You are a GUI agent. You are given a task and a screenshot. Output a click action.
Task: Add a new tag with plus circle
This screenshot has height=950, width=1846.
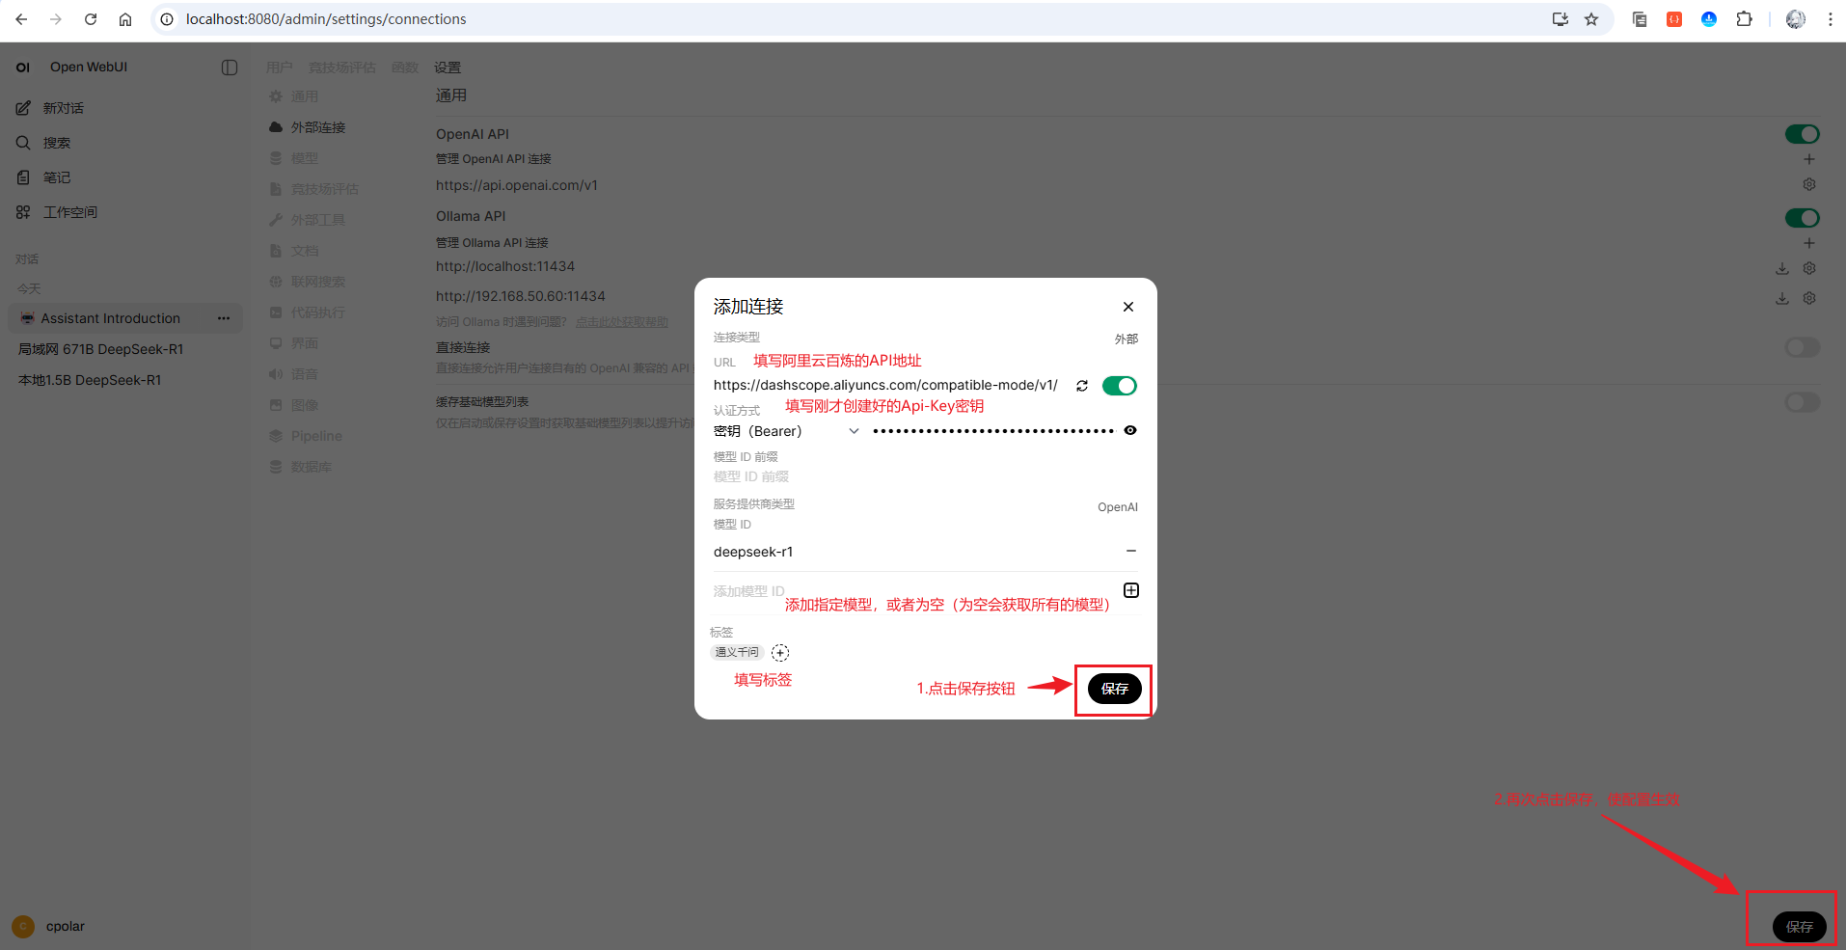point(780,653)
